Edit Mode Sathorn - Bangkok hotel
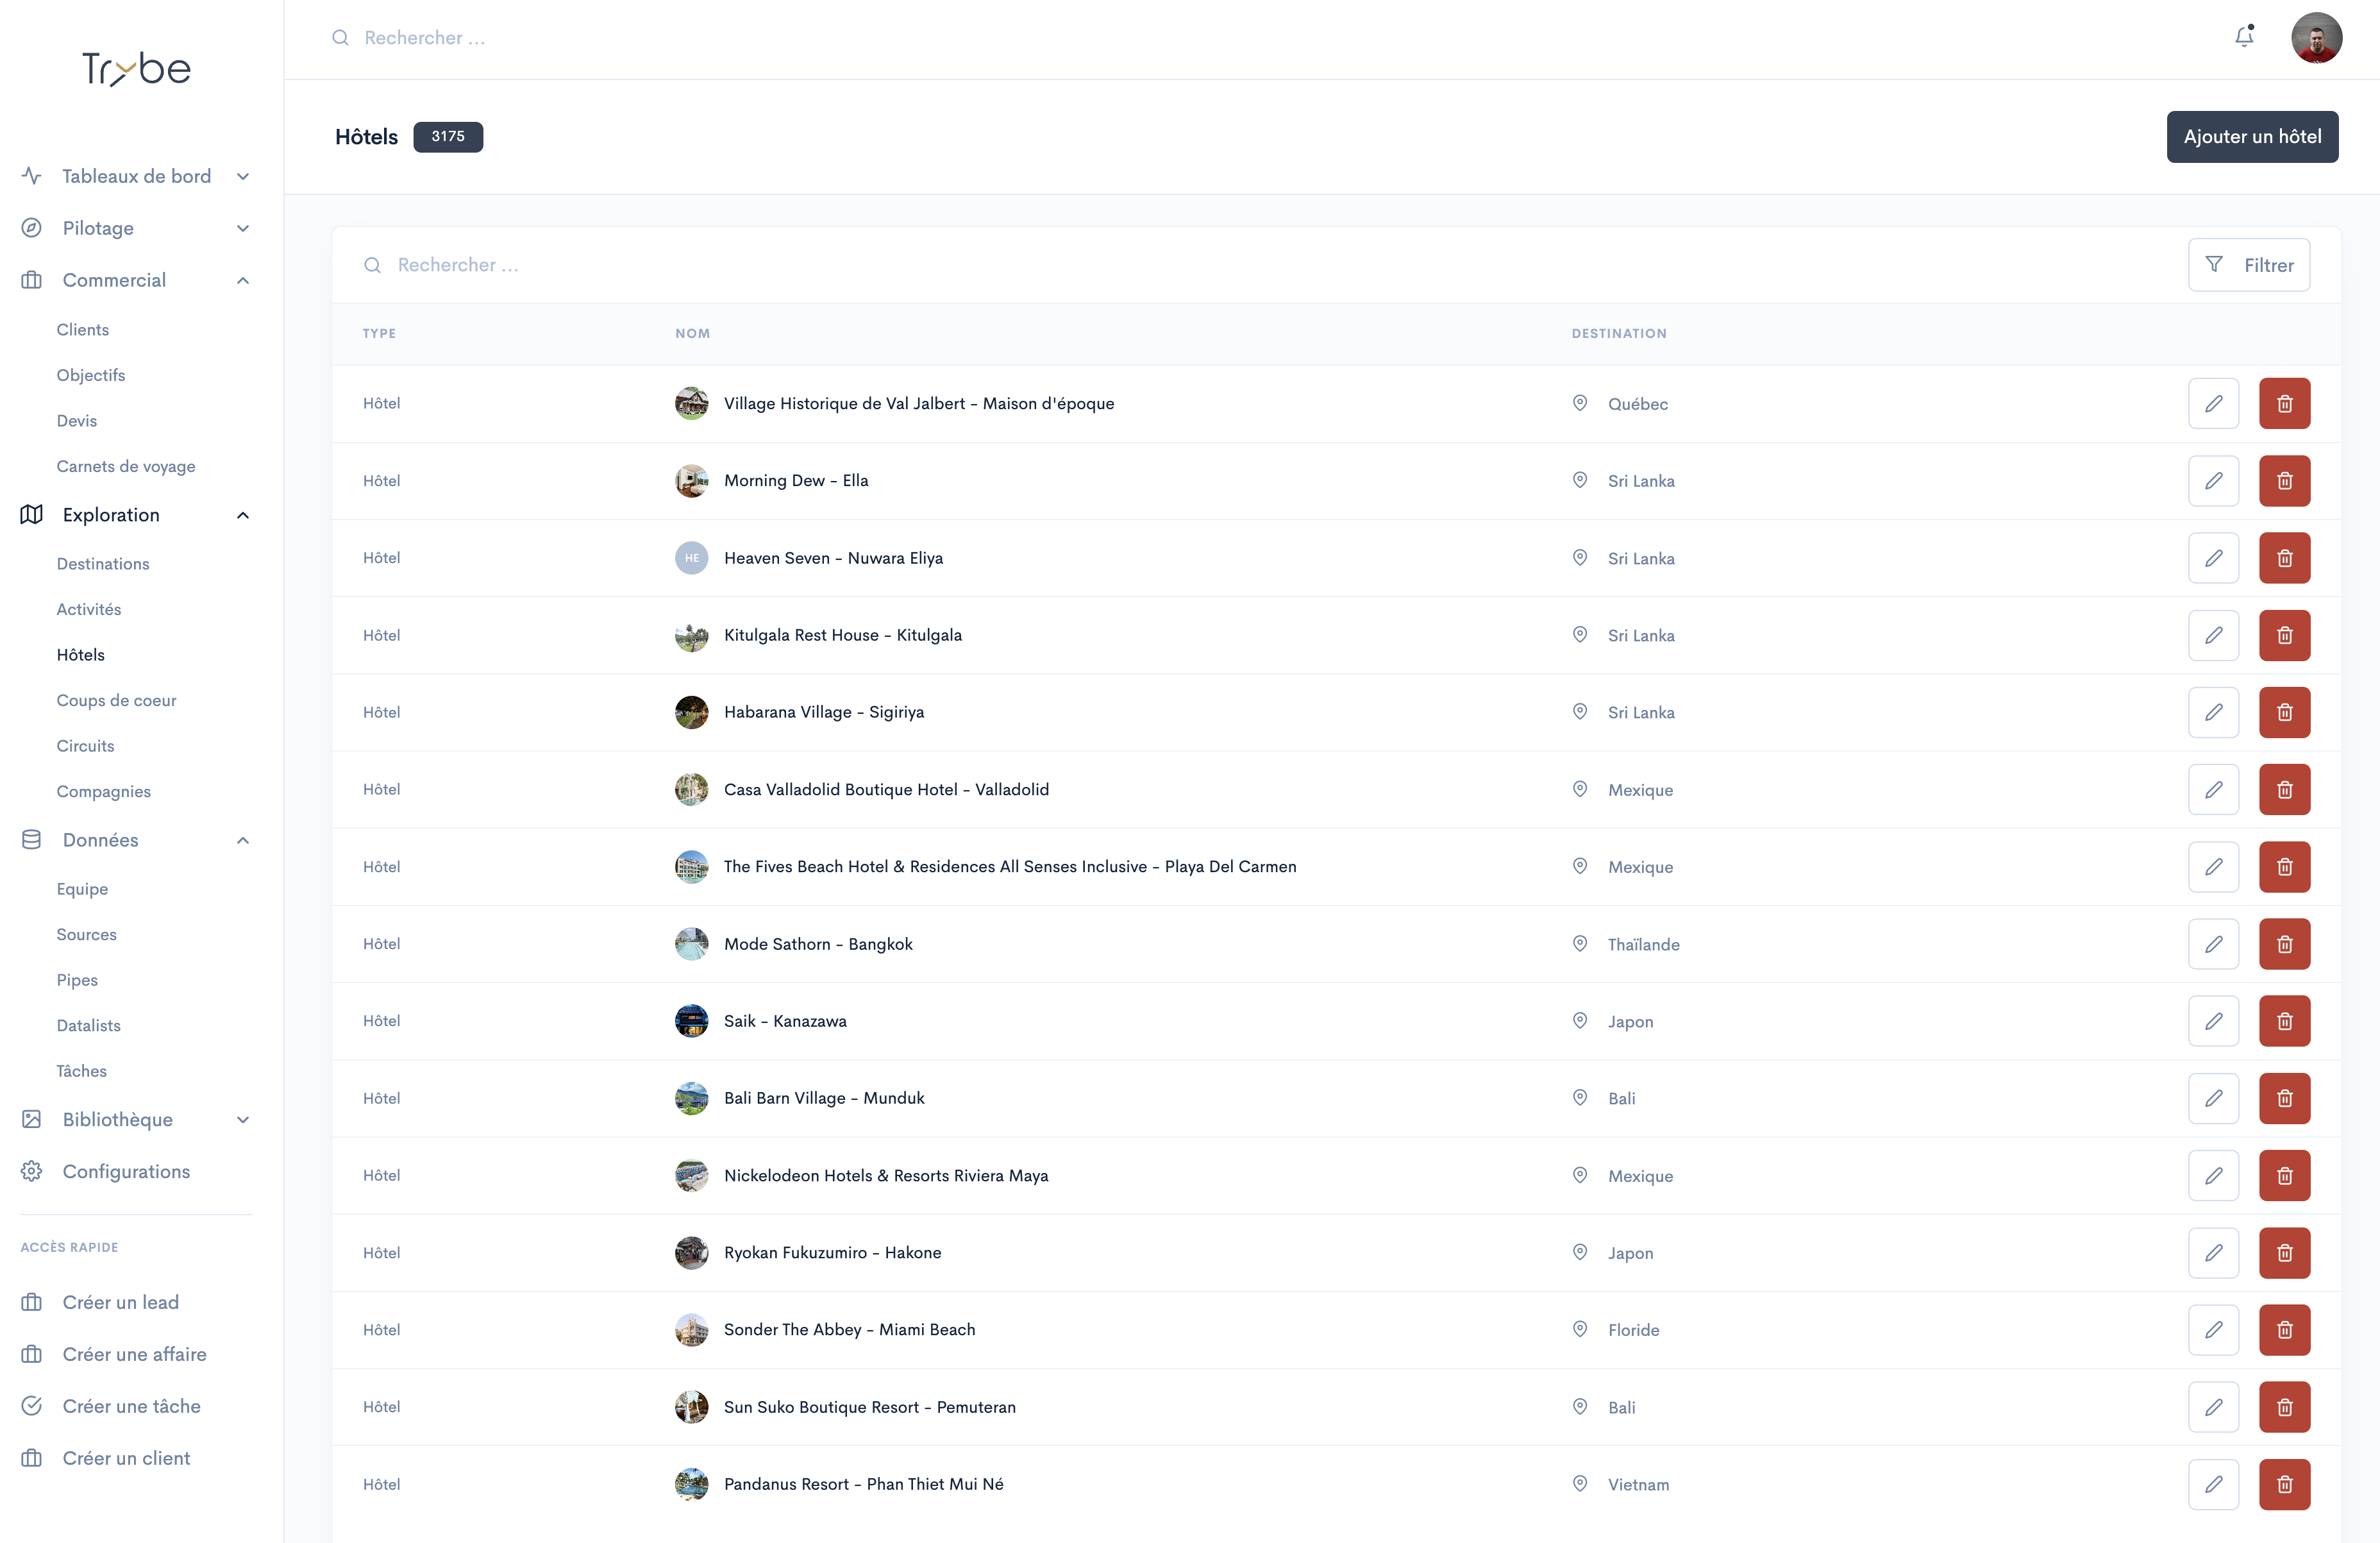 tap(2213, 944)
